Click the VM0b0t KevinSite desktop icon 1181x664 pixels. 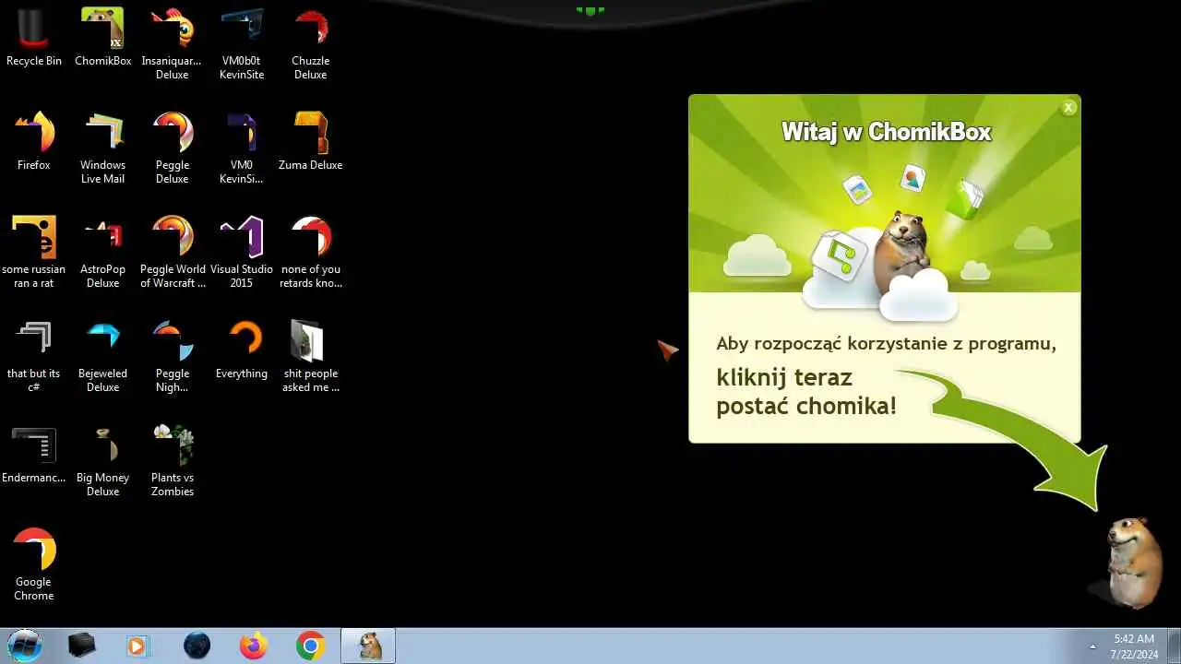(x=242, y=44)
